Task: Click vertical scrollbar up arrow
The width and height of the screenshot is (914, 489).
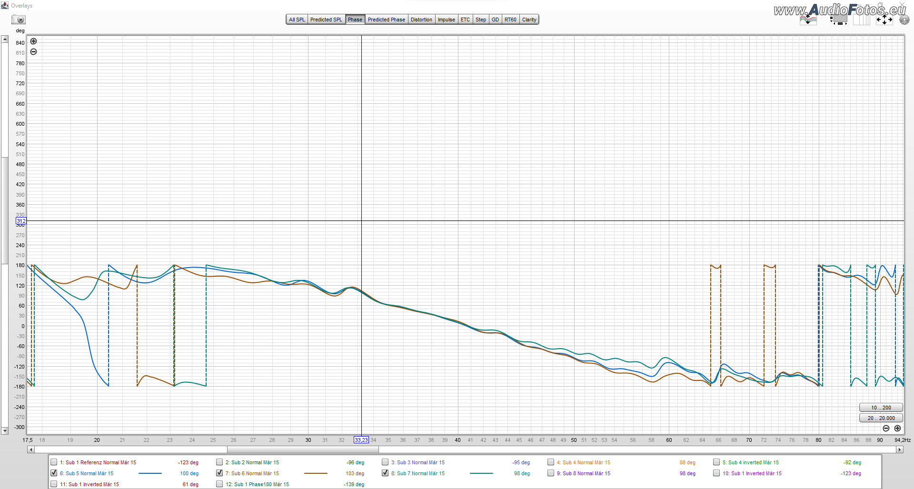Action: pyautogui.click(x=5, y=39)
